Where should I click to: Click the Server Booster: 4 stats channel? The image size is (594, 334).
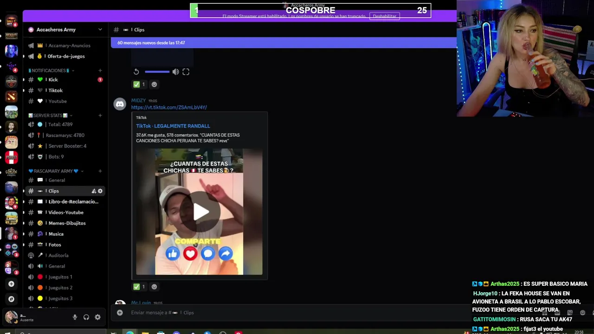pyautogui.click(x=65, y=146)
